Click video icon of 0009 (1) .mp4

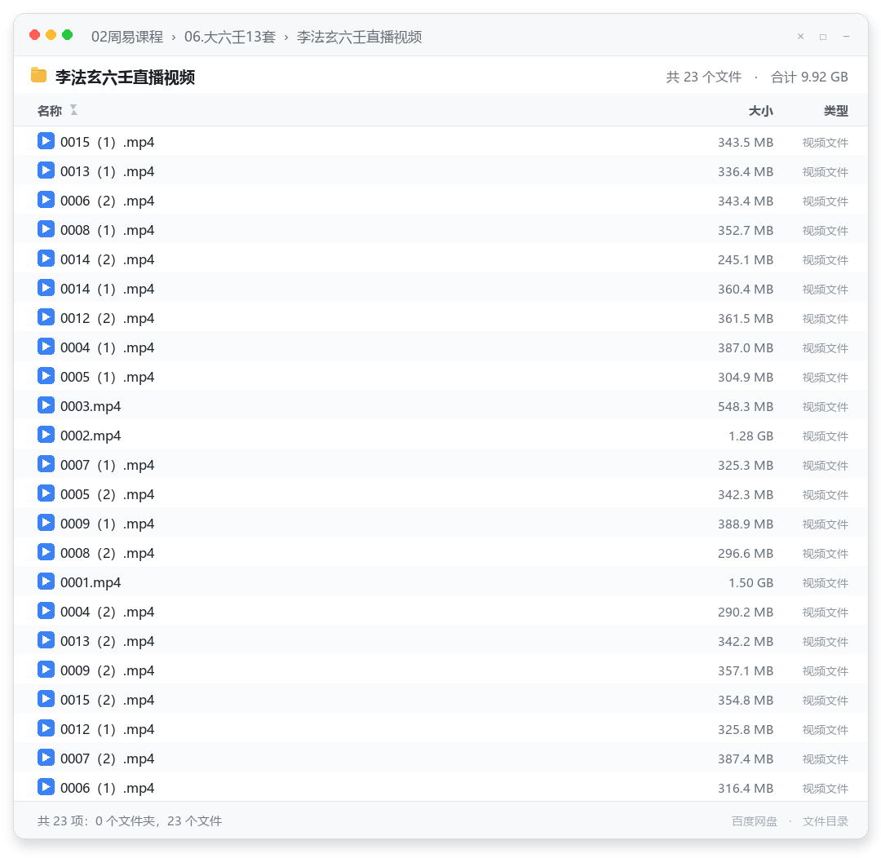(x=46, y=523)
